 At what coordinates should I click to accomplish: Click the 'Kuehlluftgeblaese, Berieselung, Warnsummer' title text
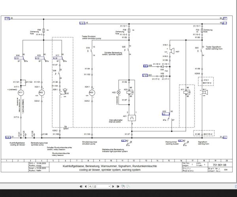(x=110, y=166)
